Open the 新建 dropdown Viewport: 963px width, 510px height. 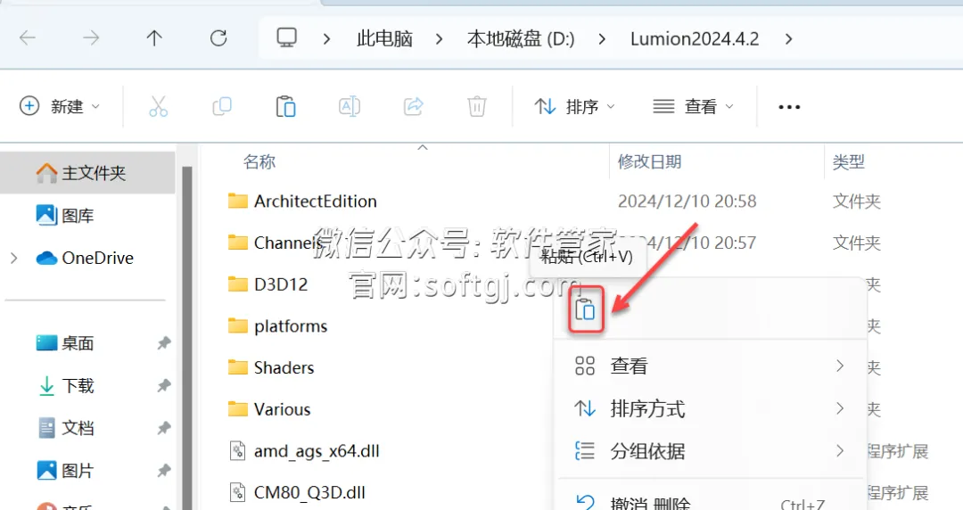coord(60,106)
